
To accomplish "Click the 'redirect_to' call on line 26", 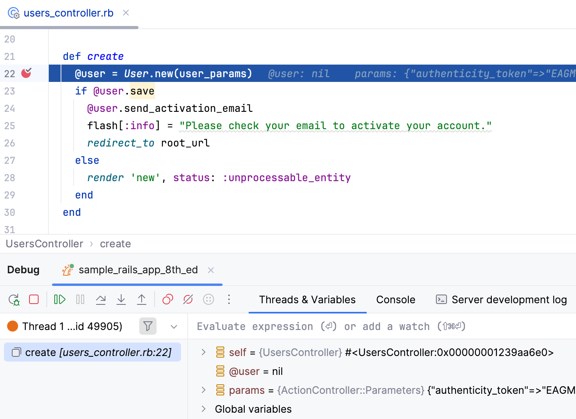I will coord(121,143).
